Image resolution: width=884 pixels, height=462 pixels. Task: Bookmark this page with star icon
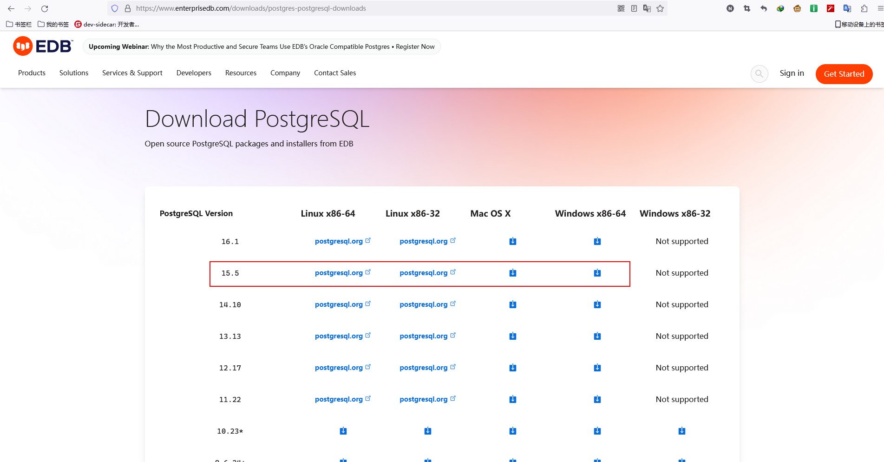[x=660, y=8]
